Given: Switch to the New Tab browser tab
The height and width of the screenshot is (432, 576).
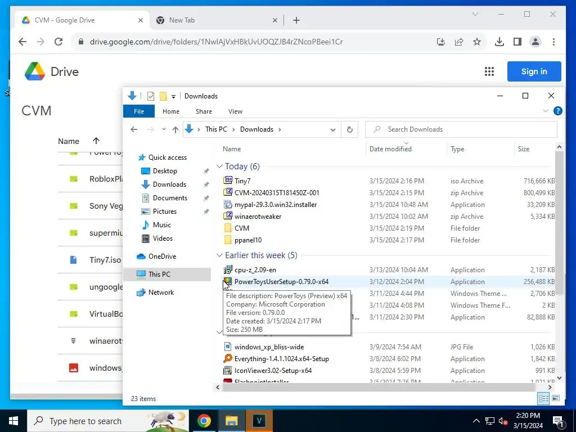Looking at the screenshot, I should point(217,20).
